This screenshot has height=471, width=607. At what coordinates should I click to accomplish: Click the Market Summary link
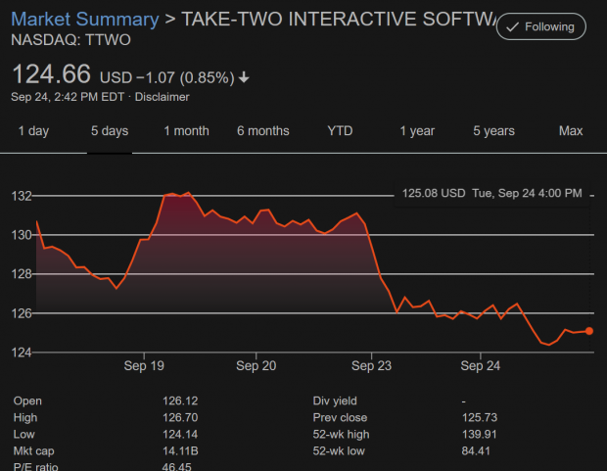[85, 20]
